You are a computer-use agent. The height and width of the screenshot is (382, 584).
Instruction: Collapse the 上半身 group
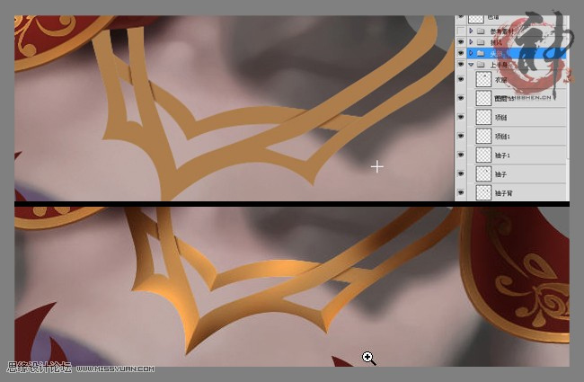[471, 65]
